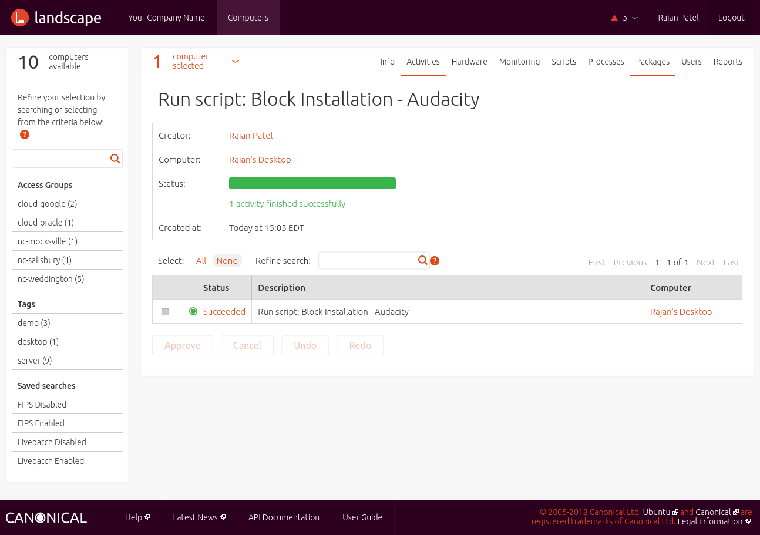Filter by cloud-google access group
Image resolution: width=760 pixels, height=535 pixels.
[47, 204]
